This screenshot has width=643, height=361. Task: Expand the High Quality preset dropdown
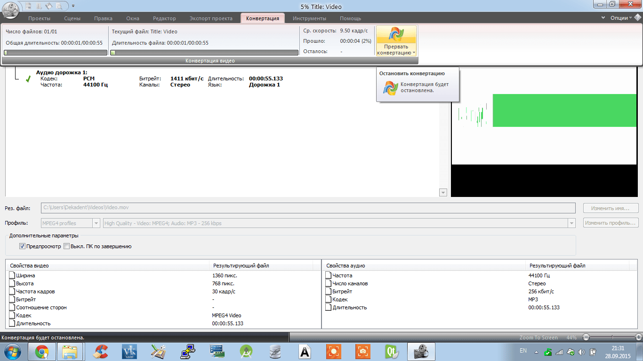tap(572, 223)
